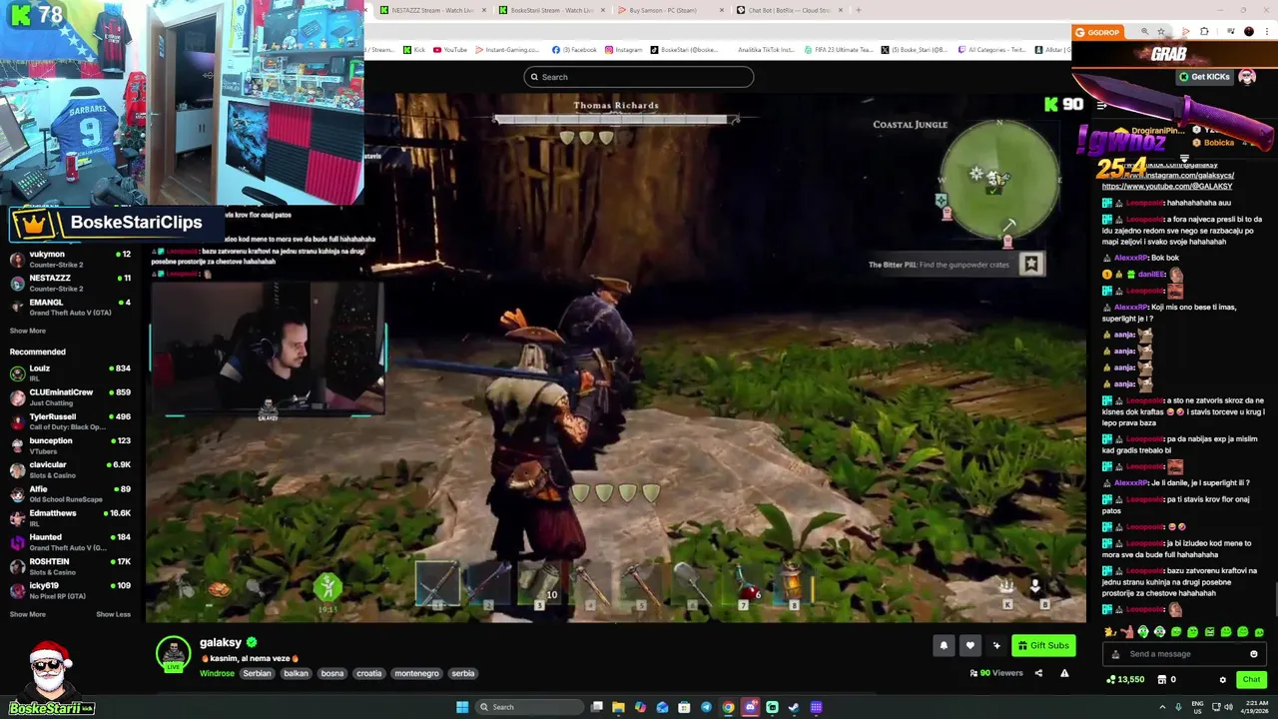The image size is (1278, 719).
Task: Expand followed channels with Show more
Action: pos(28,331)
